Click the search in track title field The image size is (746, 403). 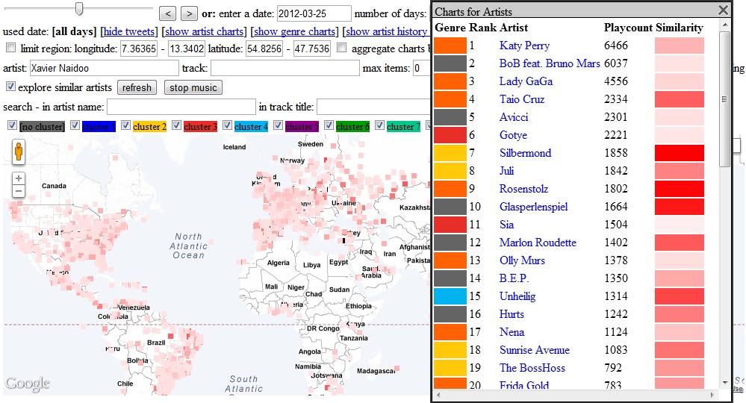coord(373,107)
